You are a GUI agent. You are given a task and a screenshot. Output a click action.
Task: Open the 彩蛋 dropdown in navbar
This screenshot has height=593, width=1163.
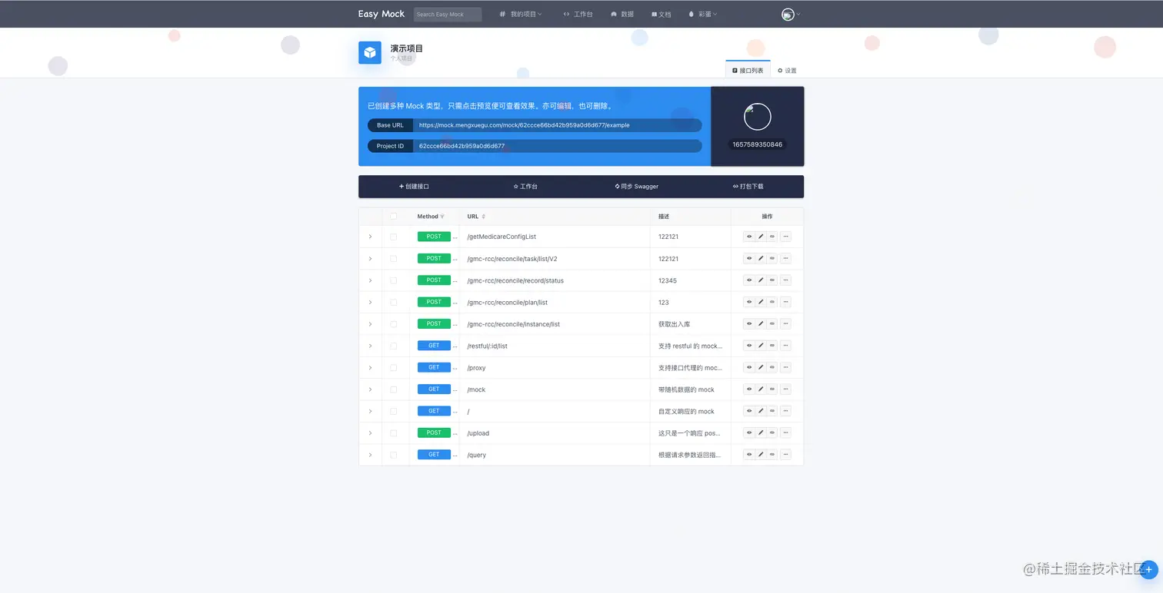(x=702, y=14)
